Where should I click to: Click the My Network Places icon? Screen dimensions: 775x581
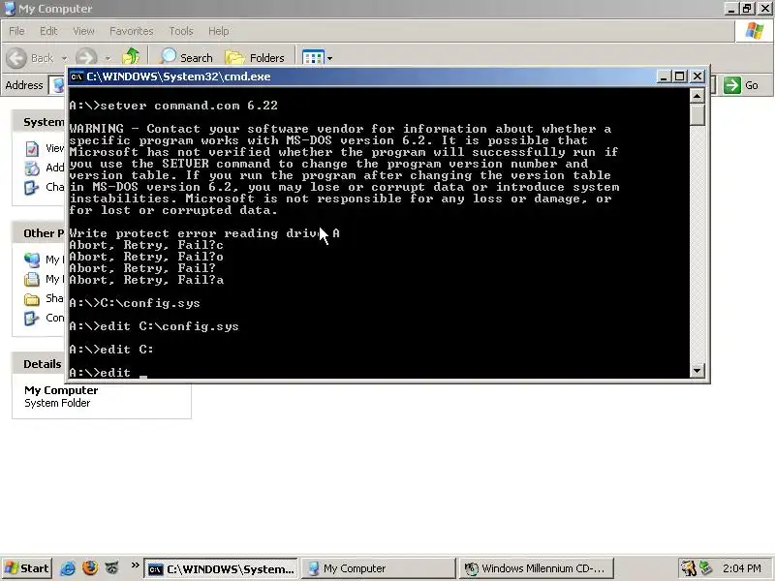32,260
